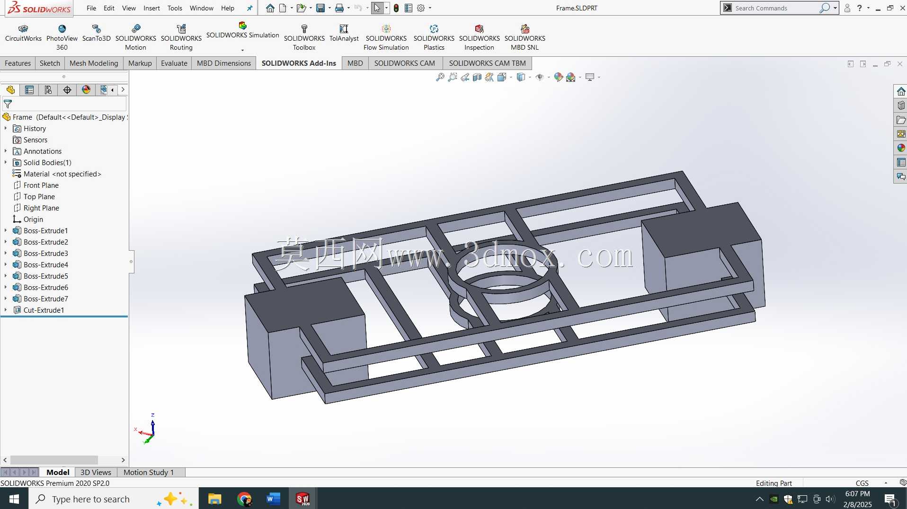Expand the Solid Bodies(1) folder
Screen dimensions: 907x509
(x=6, y=162)
